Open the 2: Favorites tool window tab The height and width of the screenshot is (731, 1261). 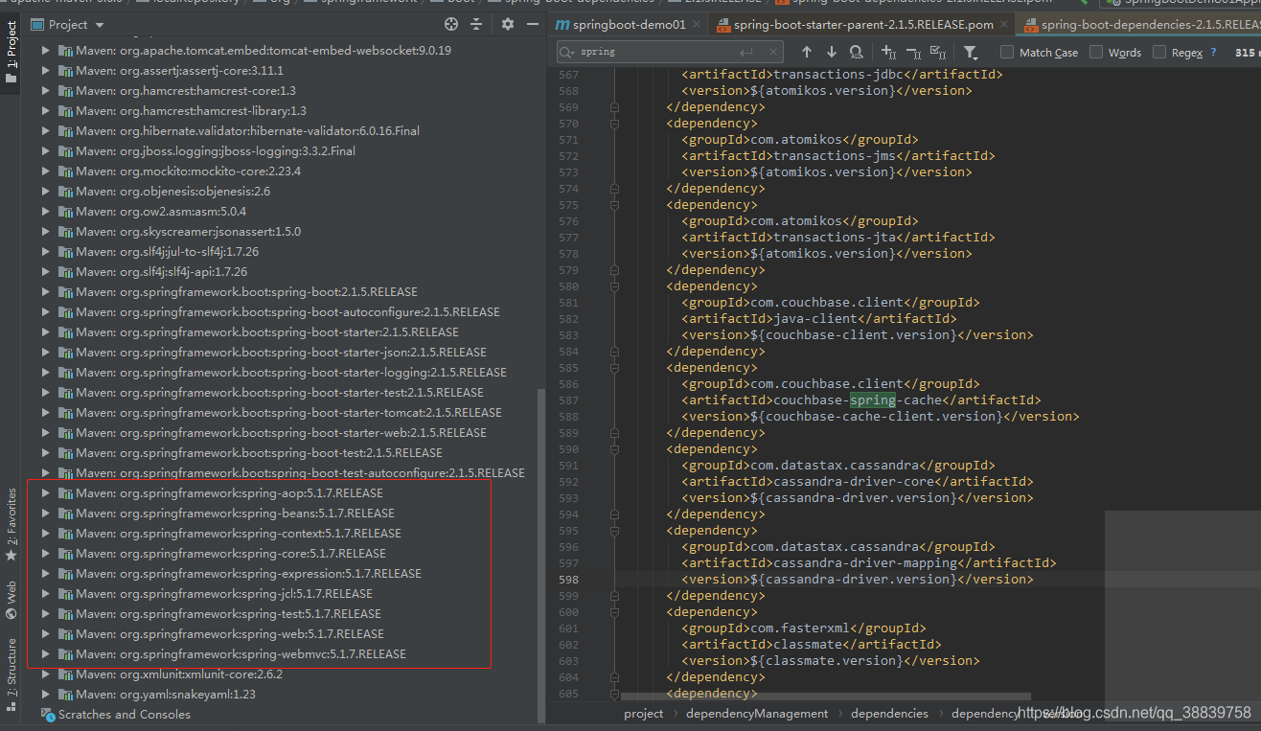coord(11,524)
